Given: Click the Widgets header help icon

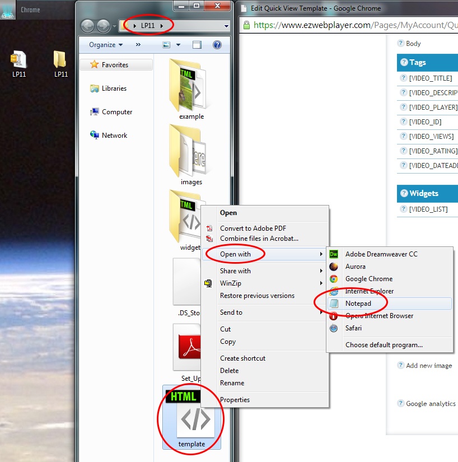Looking at the screenshot, I should click(404, 193).
